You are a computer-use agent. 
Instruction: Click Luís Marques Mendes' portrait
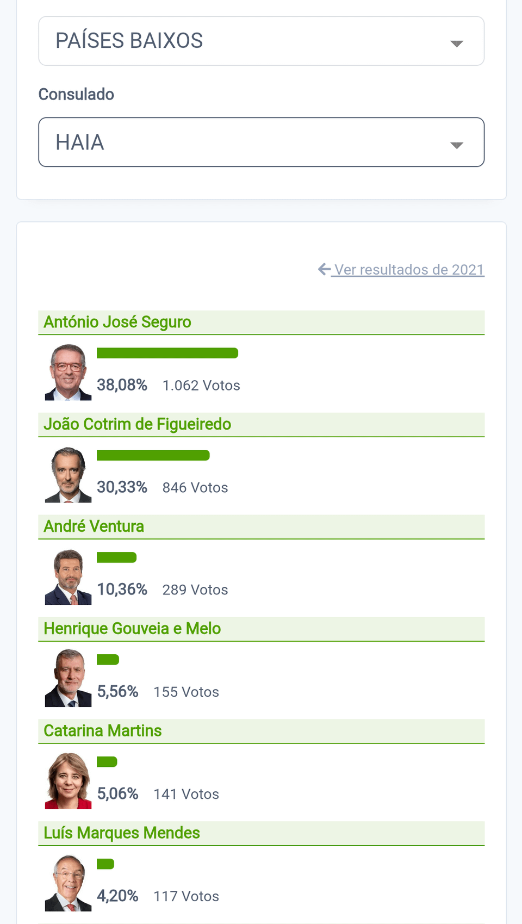pyautogui.click(x=68, y=883)
